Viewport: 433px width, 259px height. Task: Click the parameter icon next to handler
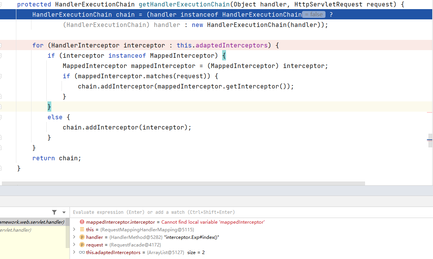click(82, 237)
